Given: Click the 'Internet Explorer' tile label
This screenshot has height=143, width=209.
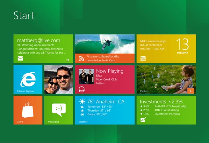Looking at the screenshot, I should point(25,91).
